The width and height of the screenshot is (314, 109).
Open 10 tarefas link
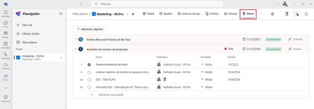[x=298, y=39]
